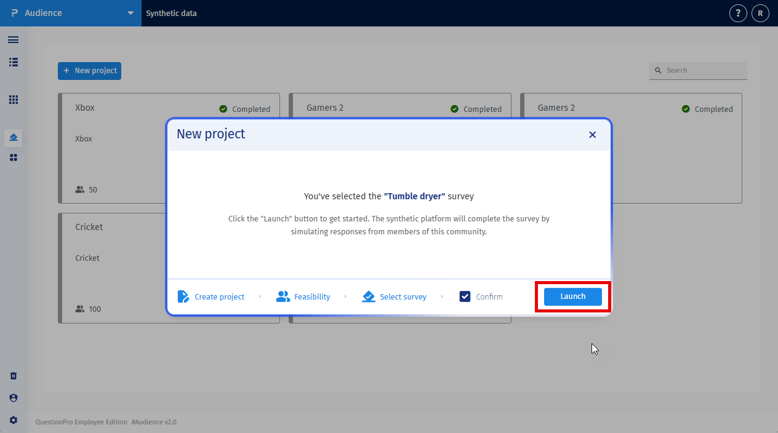
Task: Click the Launch button
Action: click(573, 296)
